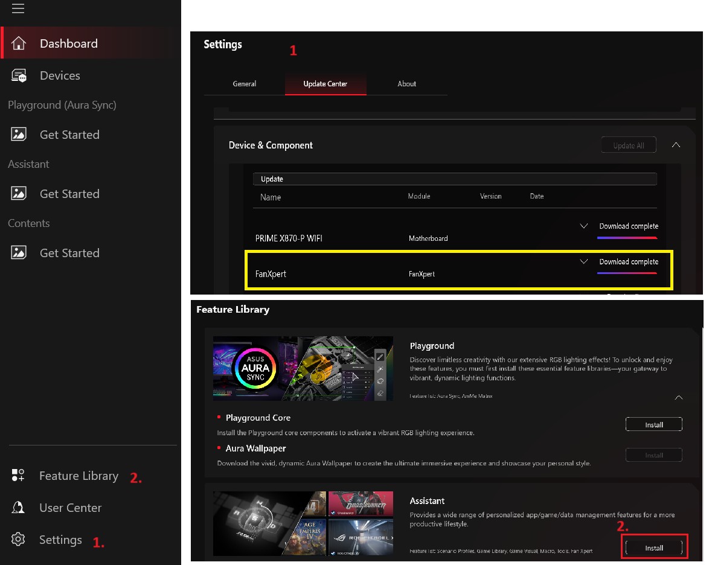Click Get Started icon under Assistant

pos(19,193)
